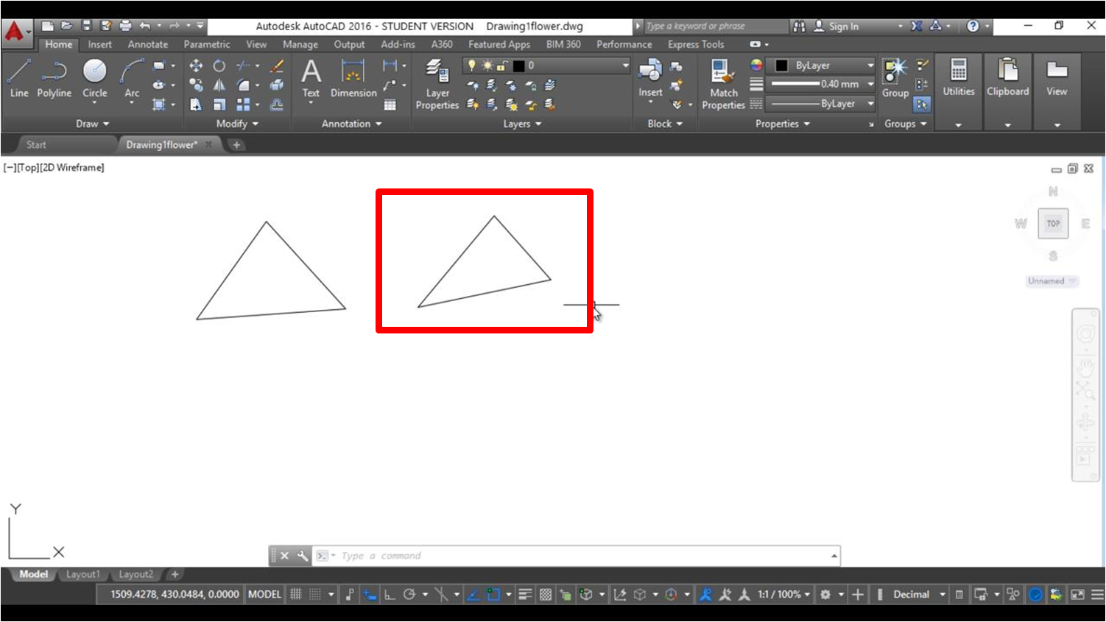Click the viewport [Top] view control label
This screenshot has height=622, width=1106.
[29, 167]
